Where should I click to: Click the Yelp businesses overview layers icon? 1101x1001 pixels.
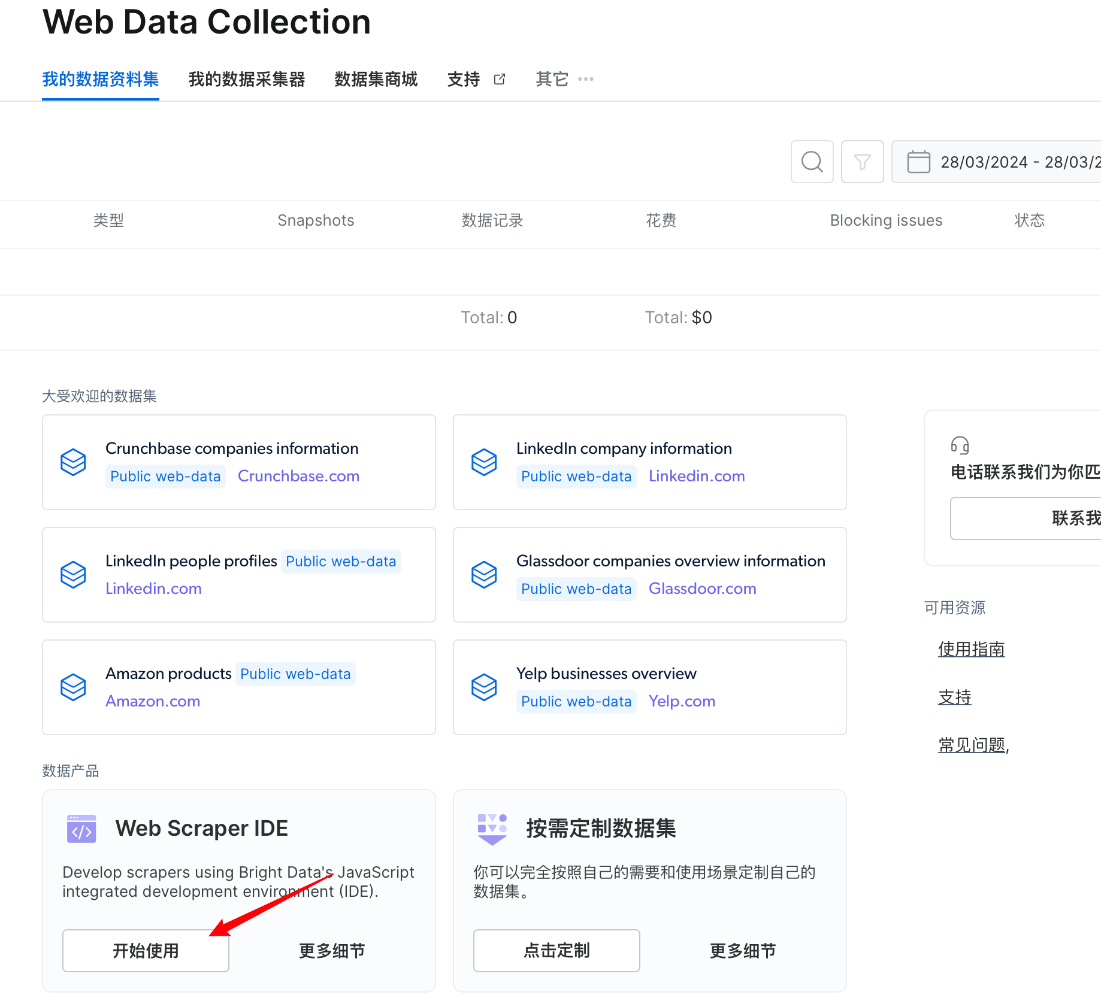click(484, 687)
